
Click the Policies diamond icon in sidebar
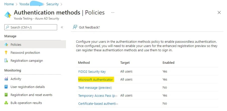click(x=6, y=44)
